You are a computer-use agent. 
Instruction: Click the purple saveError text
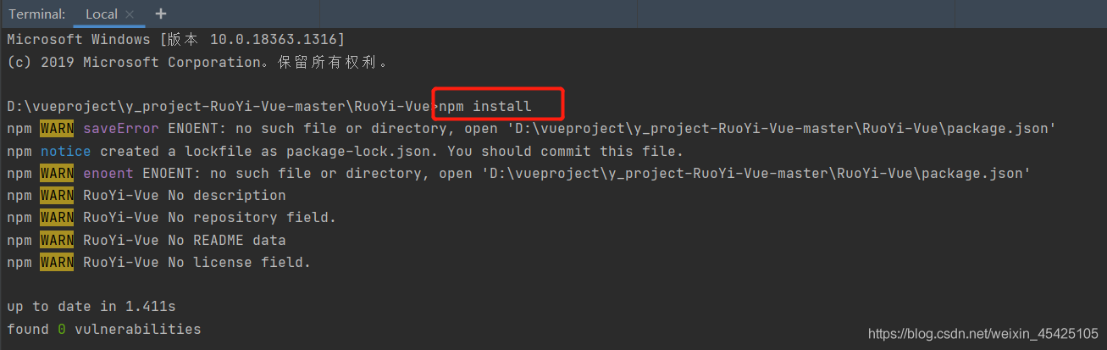tap(120, 129)
